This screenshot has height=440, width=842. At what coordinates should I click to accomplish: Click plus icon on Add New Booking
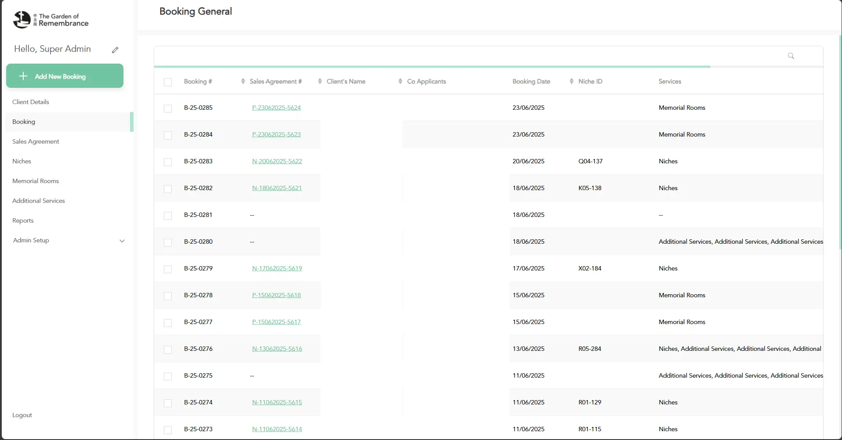23,76
